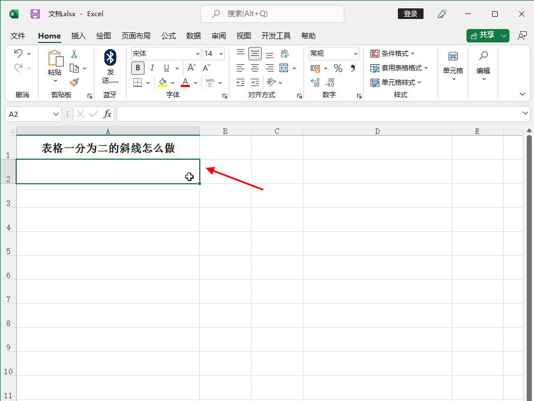Open the paste options arrow
This screenshot has height=401, width=534.
55,81
